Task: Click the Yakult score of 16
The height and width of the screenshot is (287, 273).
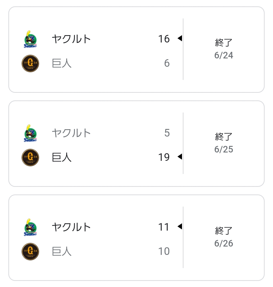Action: (x=164, y=39)
